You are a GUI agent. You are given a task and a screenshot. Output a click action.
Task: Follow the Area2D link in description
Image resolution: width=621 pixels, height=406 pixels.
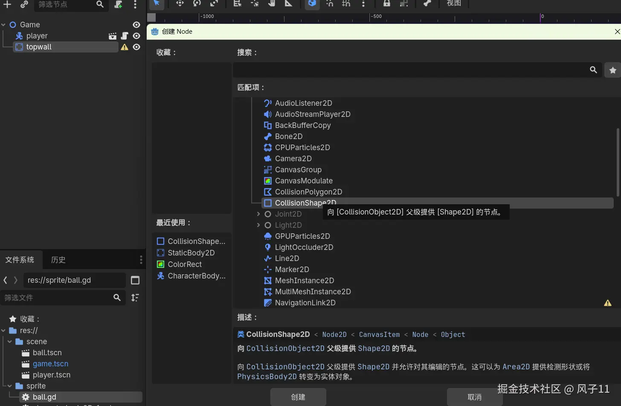[x=516, y=367]
